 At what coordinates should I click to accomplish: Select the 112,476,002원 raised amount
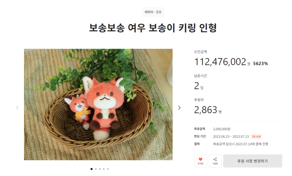[222, 62]
